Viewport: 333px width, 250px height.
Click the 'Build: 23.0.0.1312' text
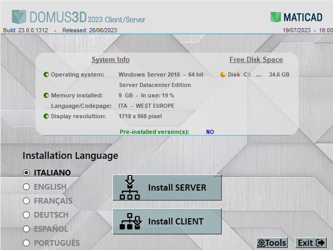click(x=25, y=30)
